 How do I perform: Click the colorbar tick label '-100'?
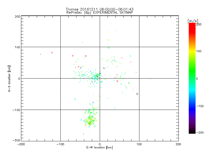point(200,106)
